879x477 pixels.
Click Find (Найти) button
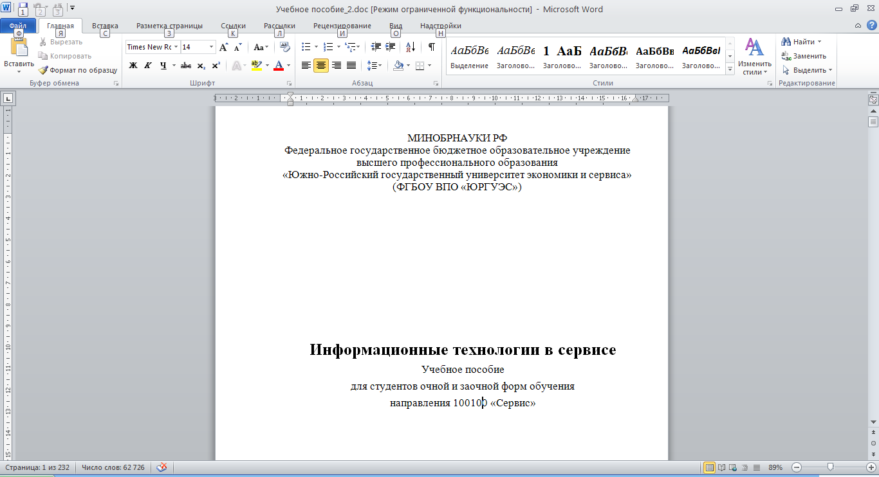800,42
